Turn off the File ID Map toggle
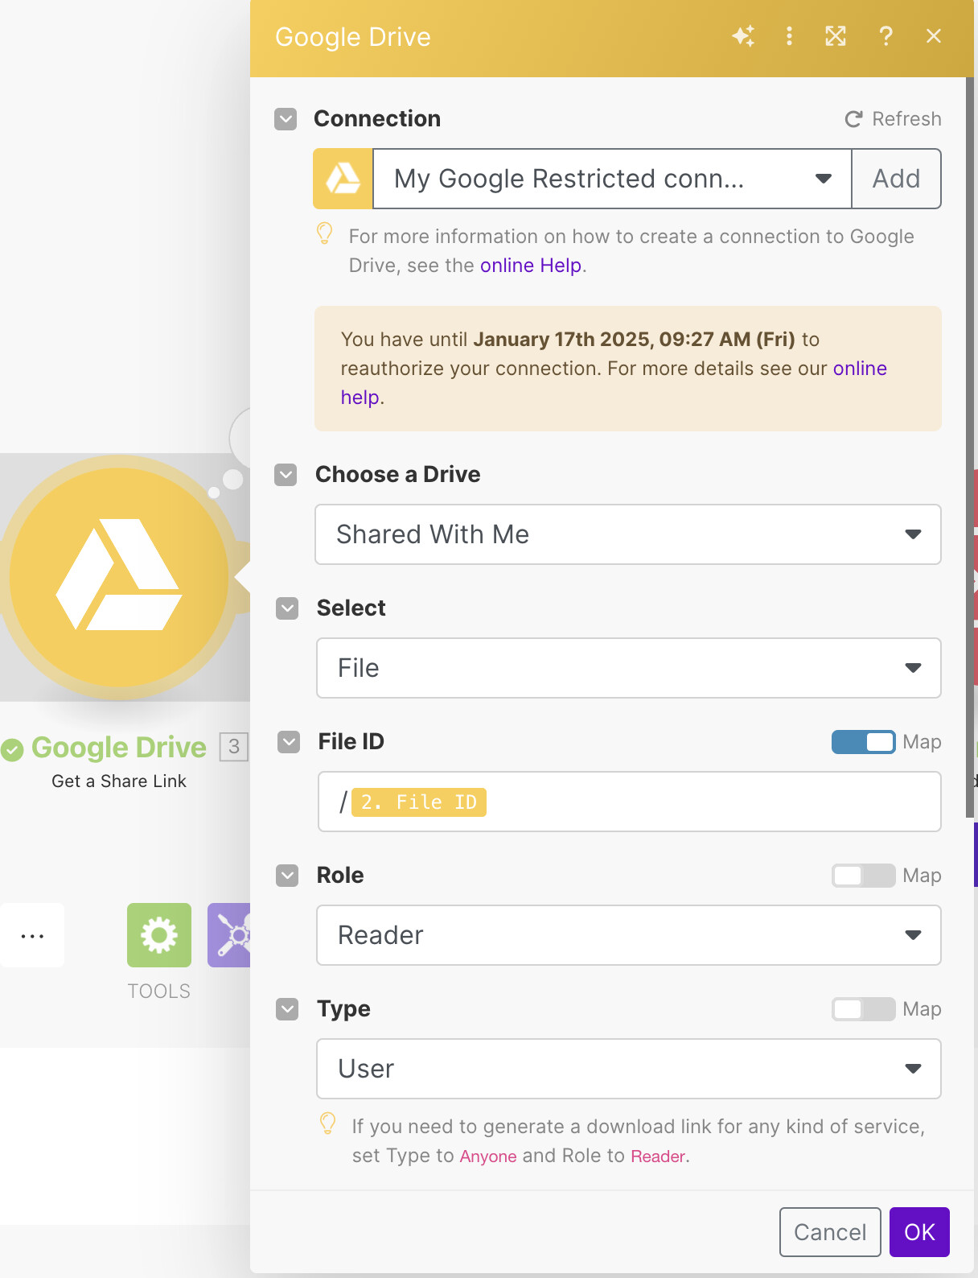The image size is (978, 1278). 863,742
